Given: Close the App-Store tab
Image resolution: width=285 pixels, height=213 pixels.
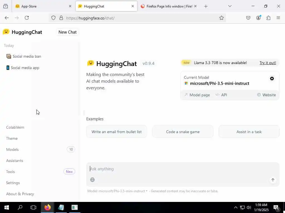Looking at the screenshot, I should 70,6.
